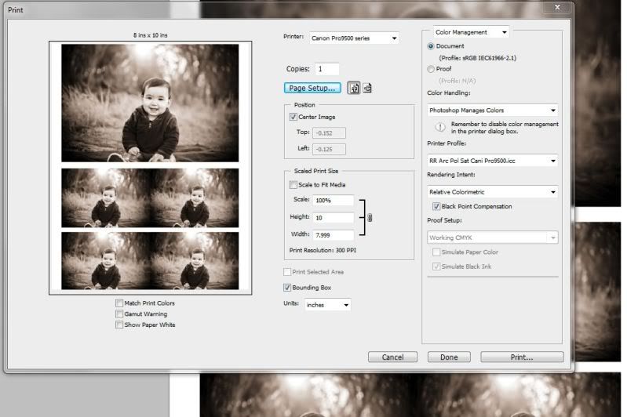The height and width of the screenshot is (417, 627).
Task: Open the Color Management panel selector
Action: (x=471, y=32)
